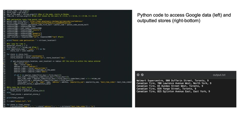Click the requests.get(postal_code_first_half...) line
Screen dimensions: 239x129
[x=47, y=25]
